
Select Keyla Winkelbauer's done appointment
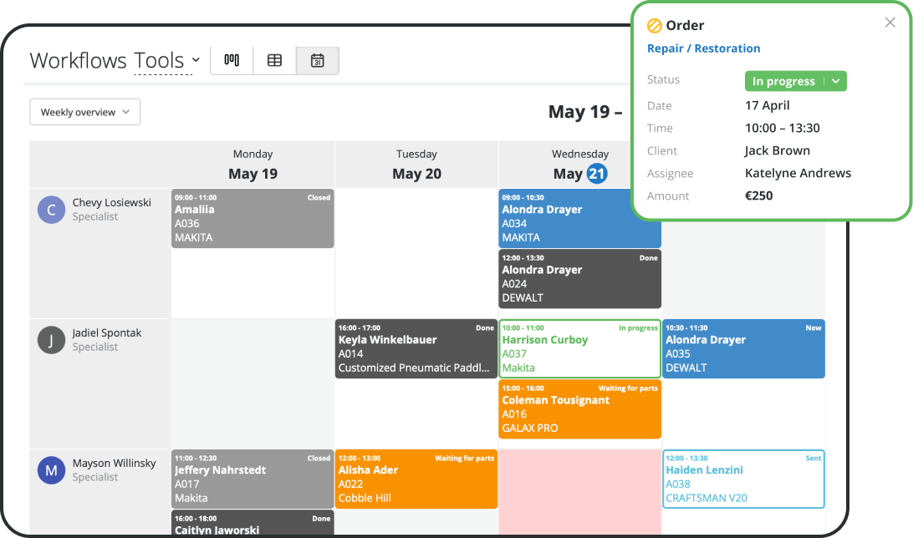[416, 348]
